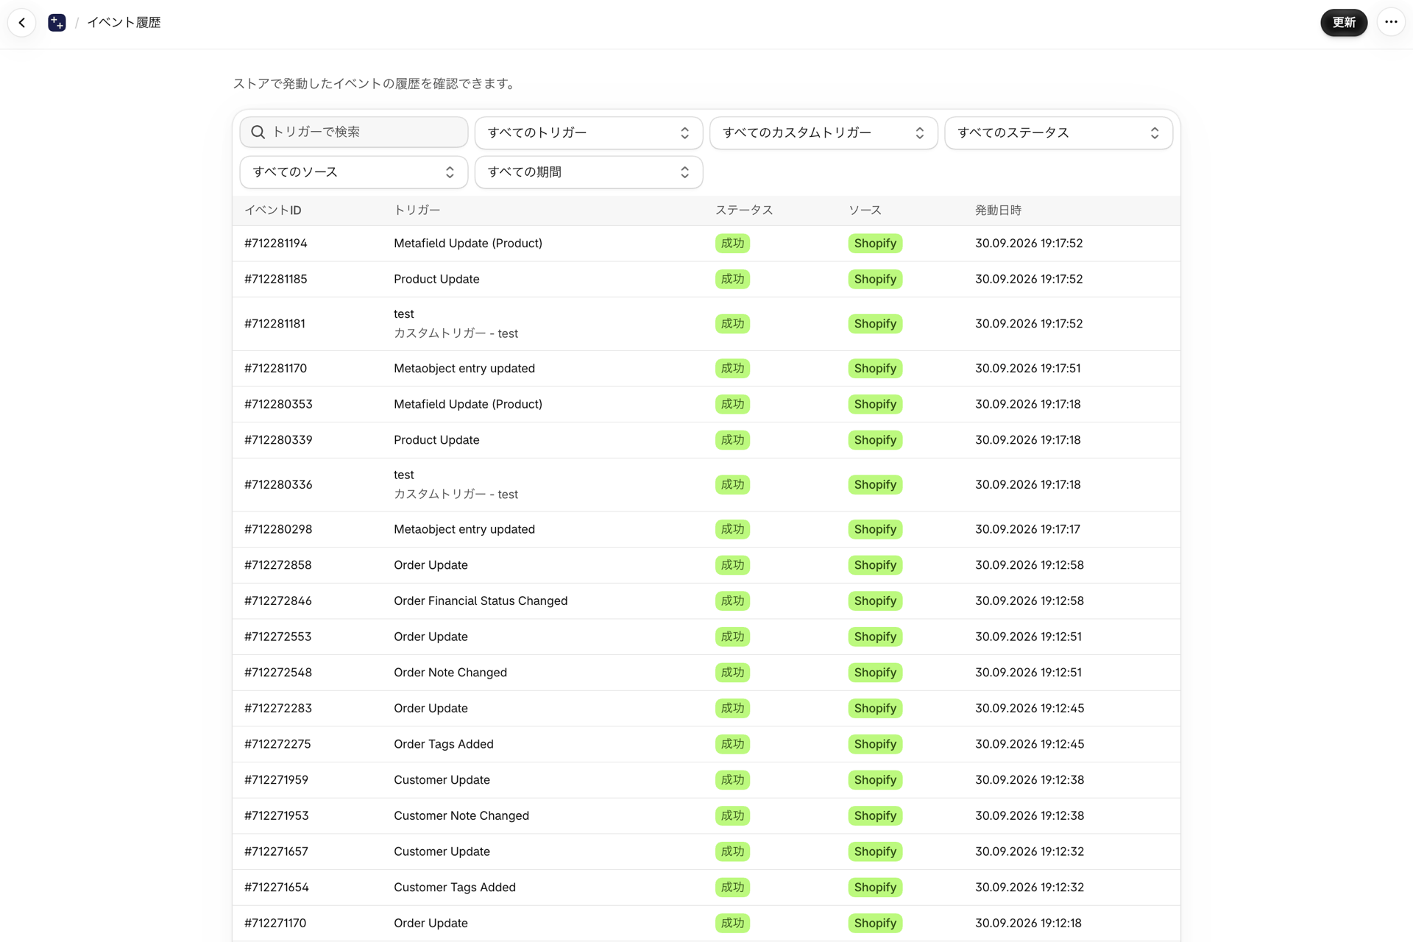Open the すべての期間 dropdown

click(589, 172)
